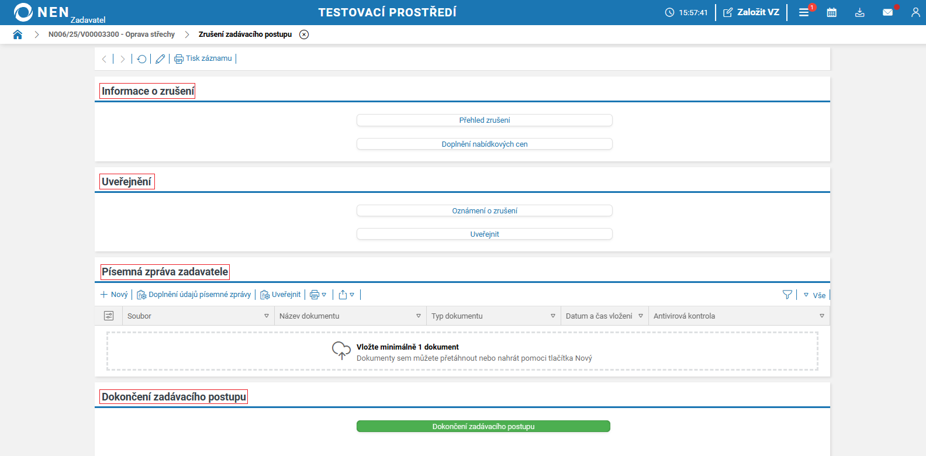Image resolution: width=926 pixels, height=456 pixels.
Task: Open Soubor column filter arrow
Action: point(267,316)
